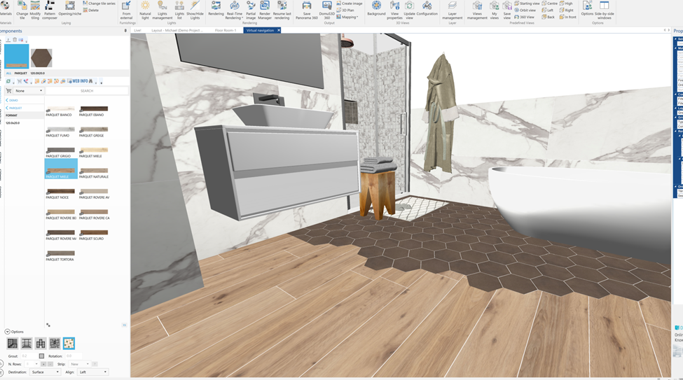The height and width of the screenshot is (380, 683).
Task: Switch to the Live! tab
Action: [x=137, y=31]
